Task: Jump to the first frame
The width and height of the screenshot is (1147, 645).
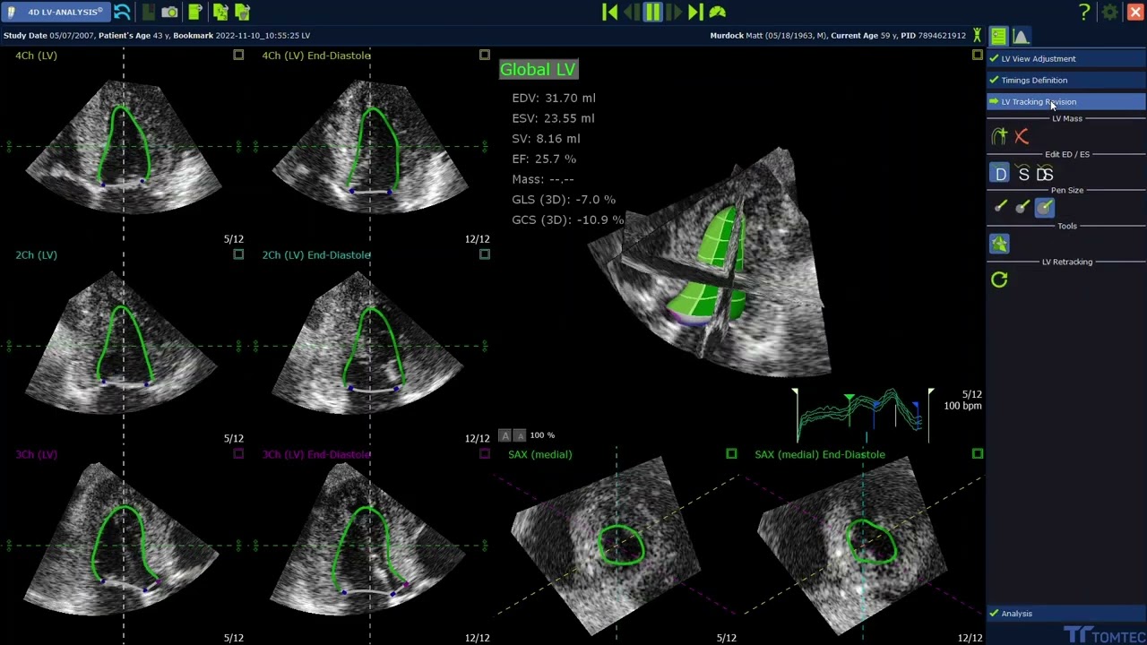Action: click(x=610, y=13)
